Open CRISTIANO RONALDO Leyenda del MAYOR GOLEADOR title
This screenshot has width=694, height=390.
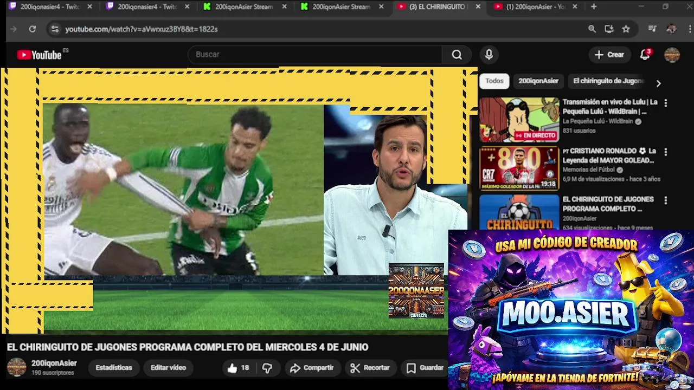coord(609,155)
